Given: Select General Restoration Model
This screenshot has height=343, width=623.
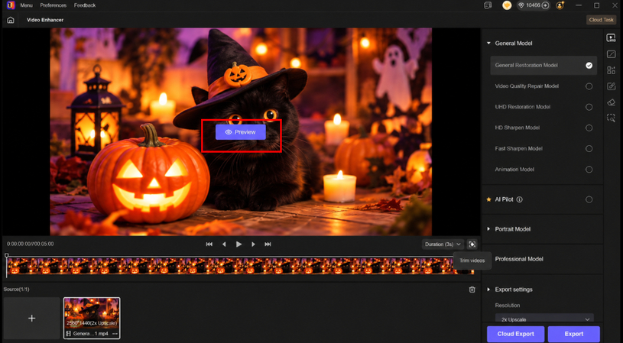Looking at the screenshot, I should click(x=544, y=65).
